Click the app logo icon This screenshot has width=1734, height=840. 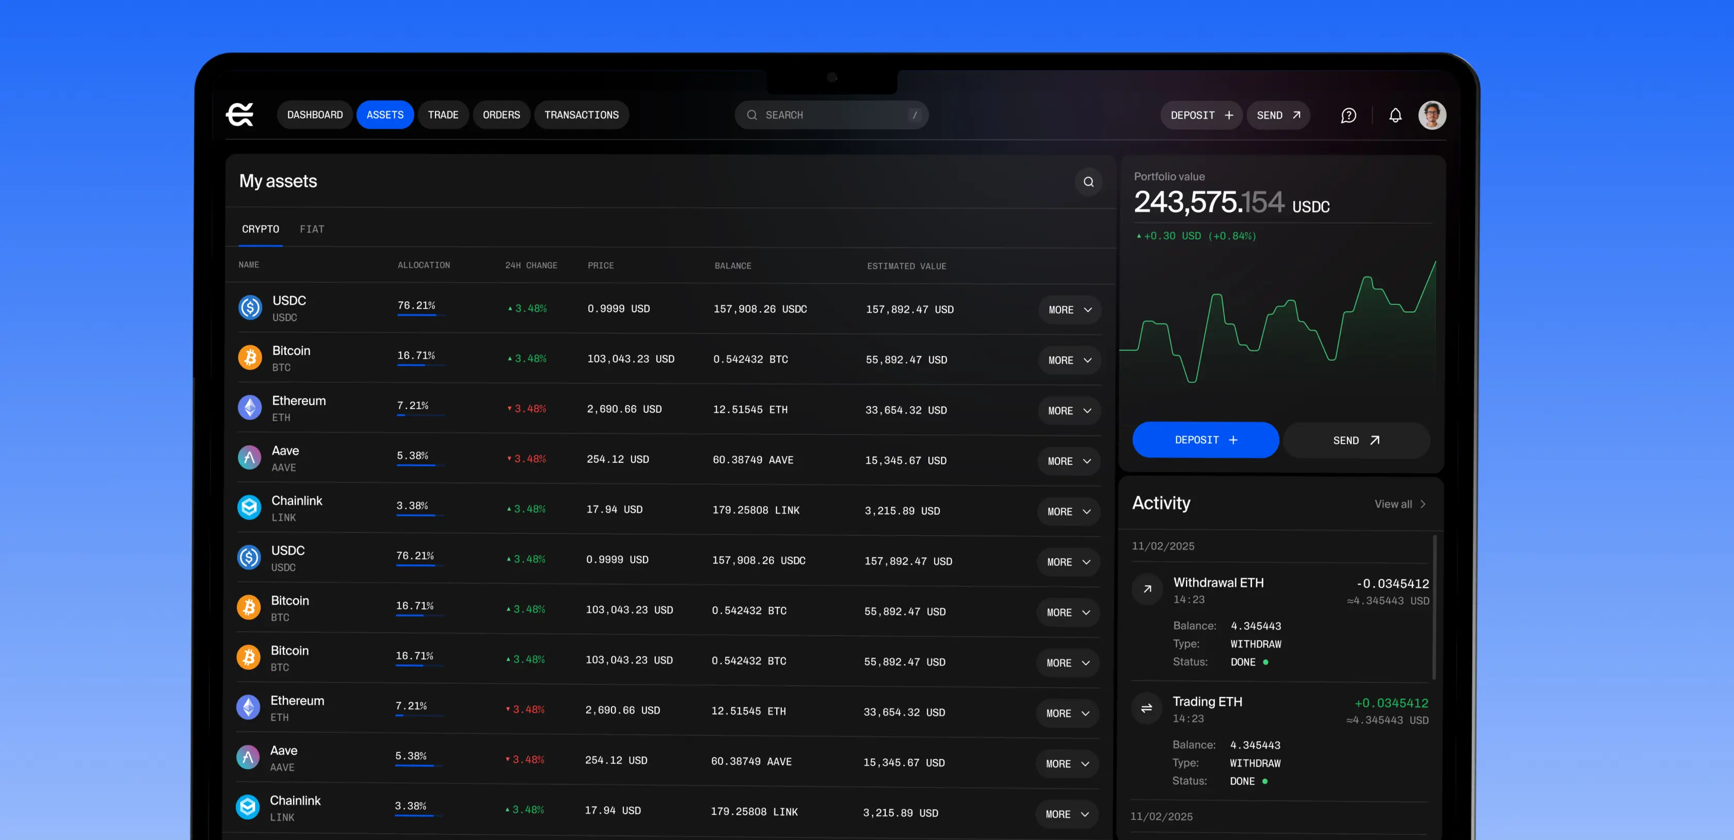239,115
